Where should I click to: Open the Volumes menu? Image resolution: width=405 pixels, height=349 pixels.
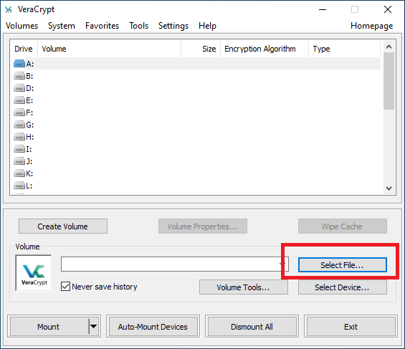pos(22,26)
